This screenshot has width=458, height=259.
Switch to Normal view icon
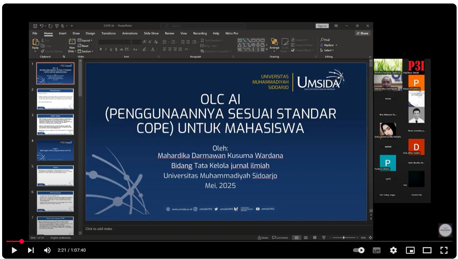(x=296, y=238)
